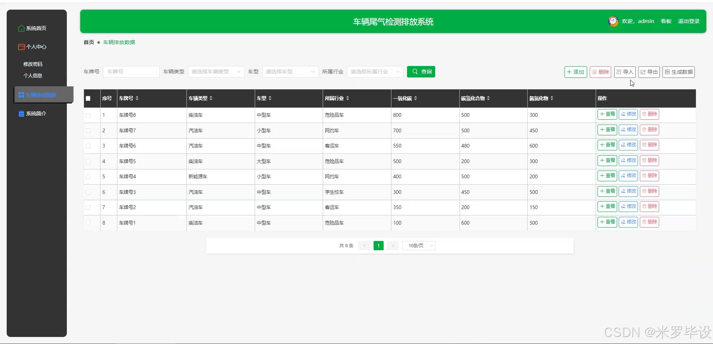Check the row 1 checkbox 车牌号8
This screenshot has height=344, width=713.
[88, 115]
